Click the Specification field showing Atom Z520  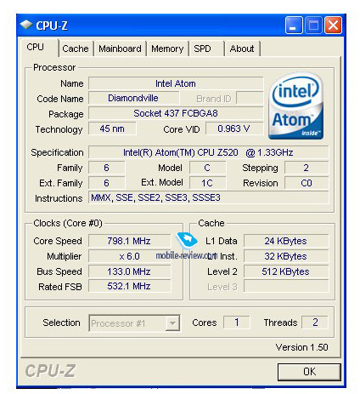point(208,152)
